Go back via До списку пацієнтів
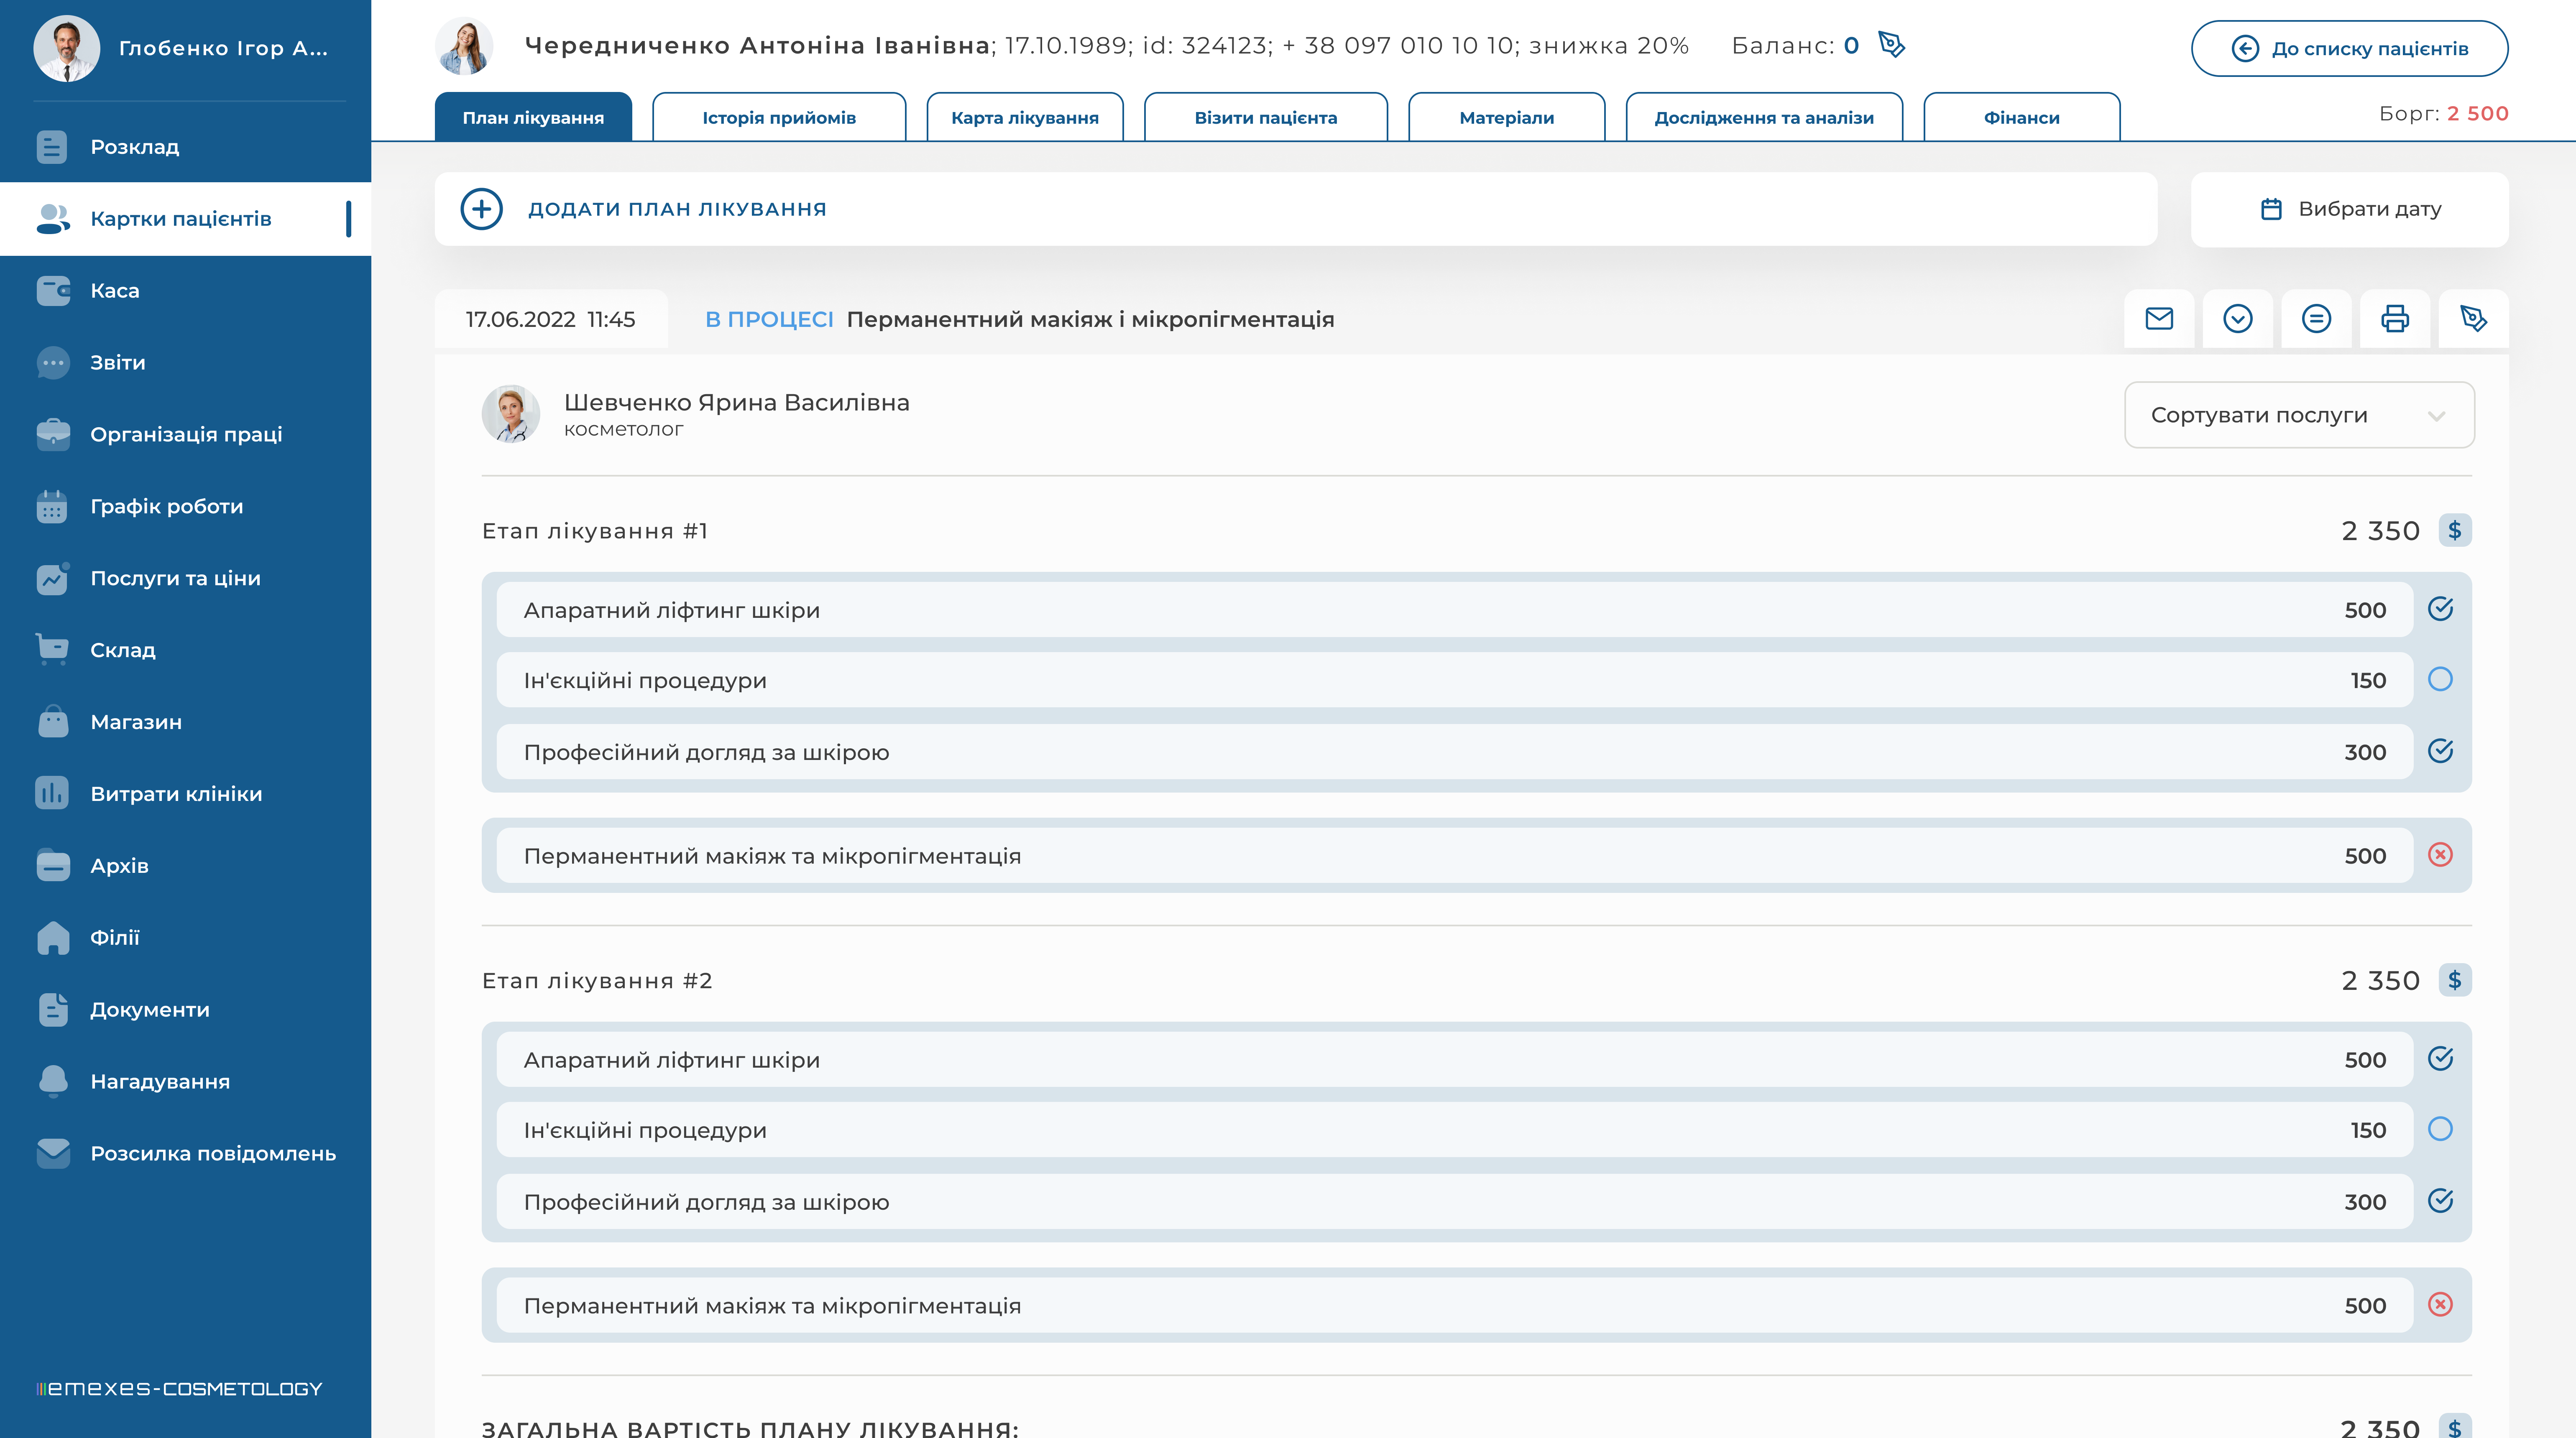This screenshot has height=1438, width=2576. [x=2349, y=48]
